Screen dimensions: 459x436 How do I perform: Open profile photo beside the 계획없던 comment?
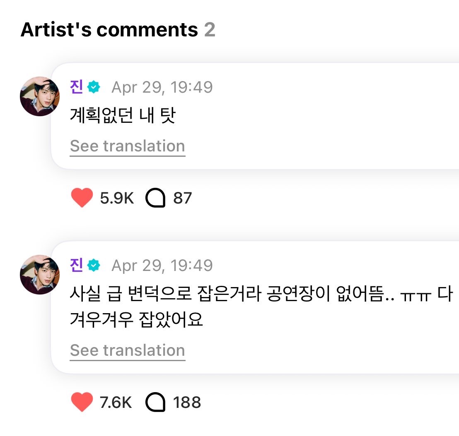(x=40, y=96)
